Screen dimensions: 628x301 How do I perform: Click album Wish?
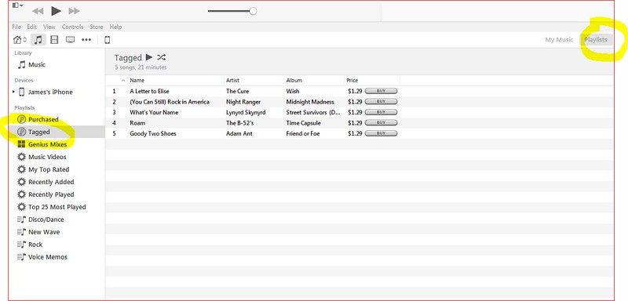(292, 91)
